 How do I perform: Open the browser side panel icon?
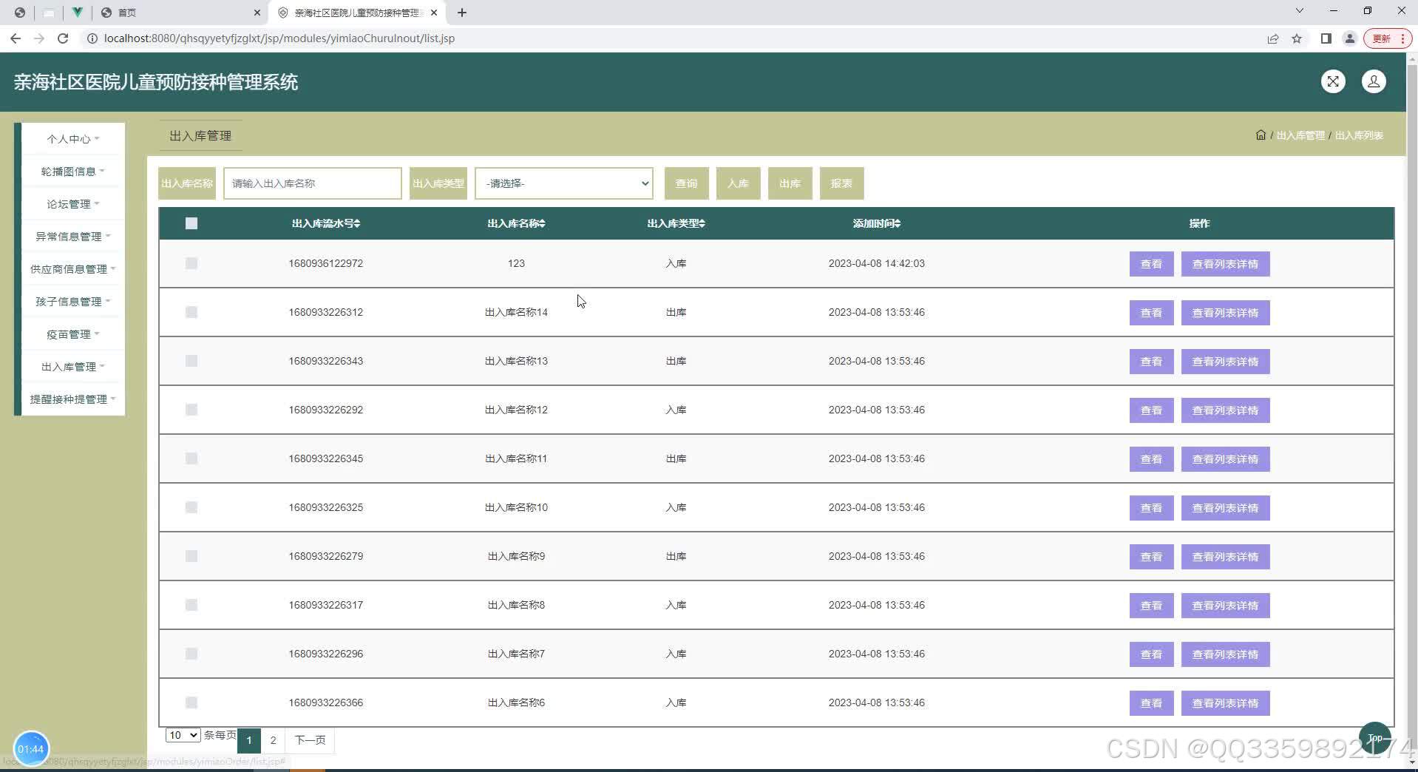click(1326, 38)
